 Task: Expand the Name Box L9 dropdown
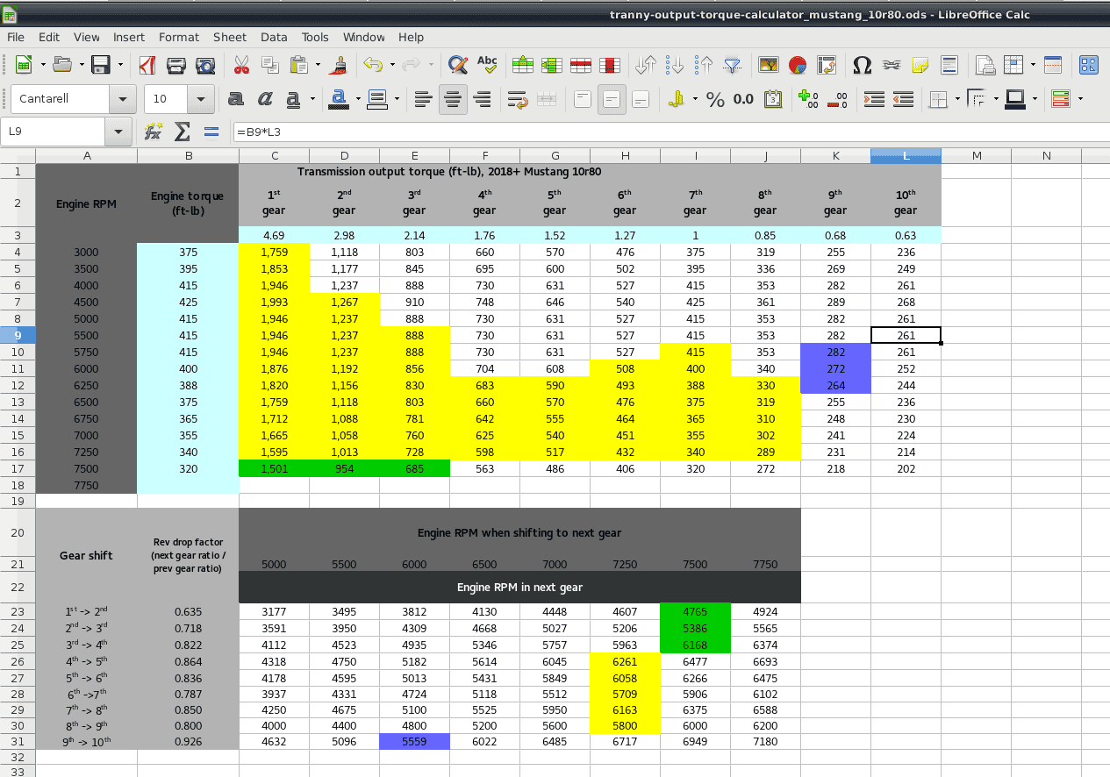[118, 132]
